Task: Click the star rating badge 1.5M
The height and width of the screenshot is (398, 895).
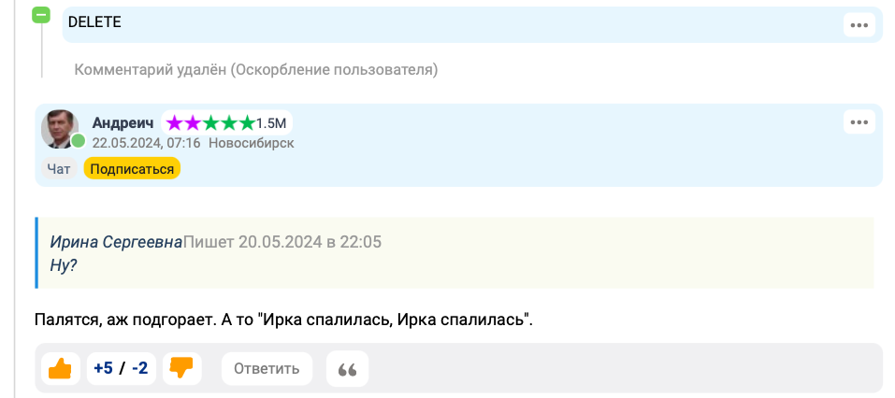Action: (x=226, y=123)
